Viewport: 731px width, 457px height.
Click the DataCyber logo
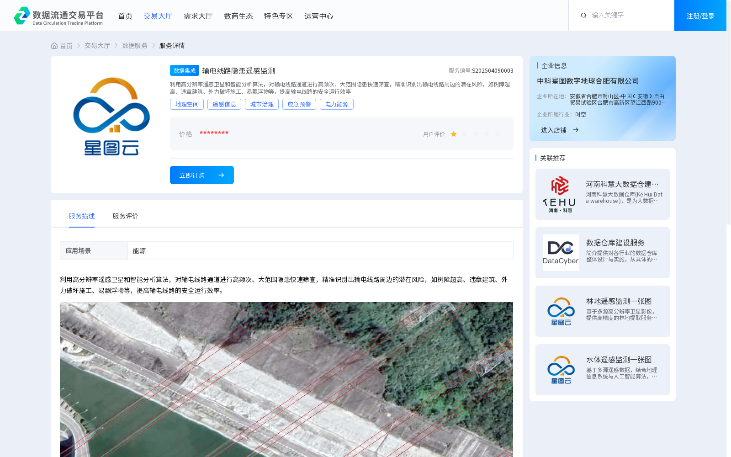tap(561, 253)
